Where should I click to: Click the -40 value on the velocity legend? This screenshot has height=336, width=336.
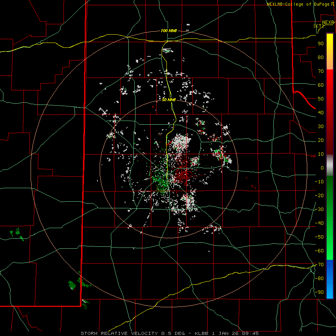(319, 223)
